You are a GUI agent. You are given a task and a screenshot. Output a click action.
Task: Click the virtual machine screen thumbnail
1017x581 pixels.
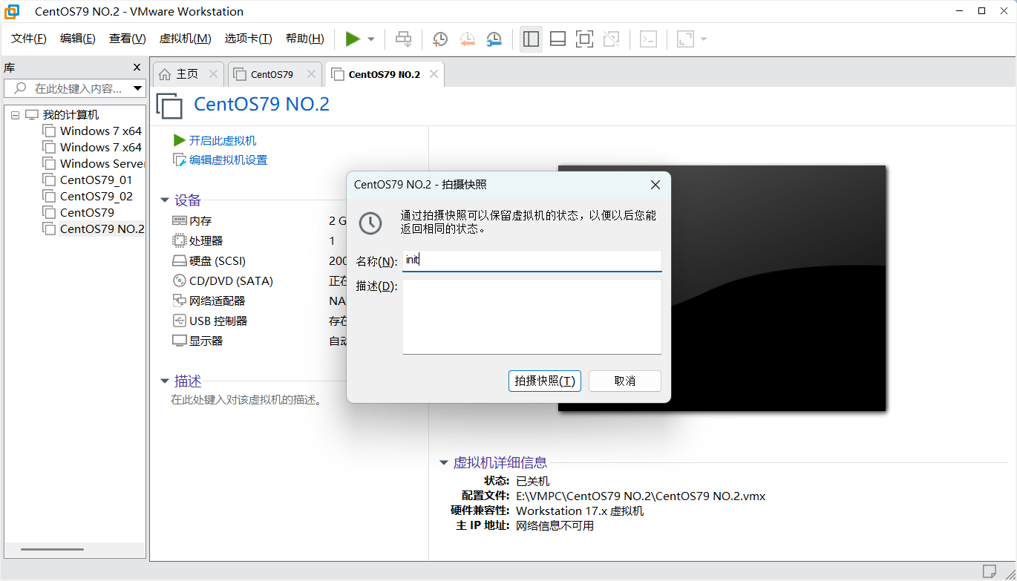click(722, 288)
